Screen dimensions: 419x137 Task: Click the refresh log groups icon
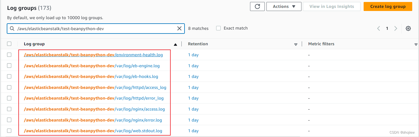(x=257, y=6)
